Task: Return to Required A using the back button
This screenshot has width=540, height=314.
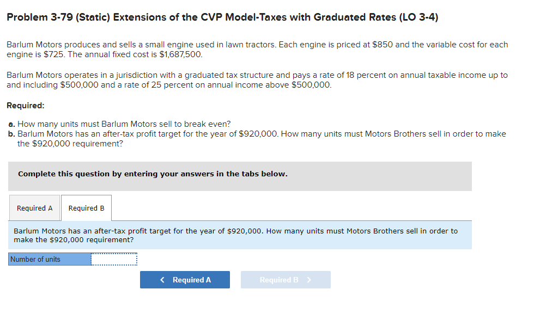Action: click(x=185, y=279)
